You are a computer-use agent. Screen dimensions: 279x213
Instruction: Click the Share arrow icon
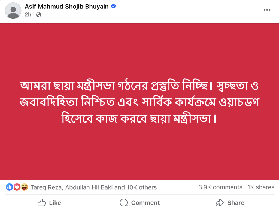[x=219, y=203]
